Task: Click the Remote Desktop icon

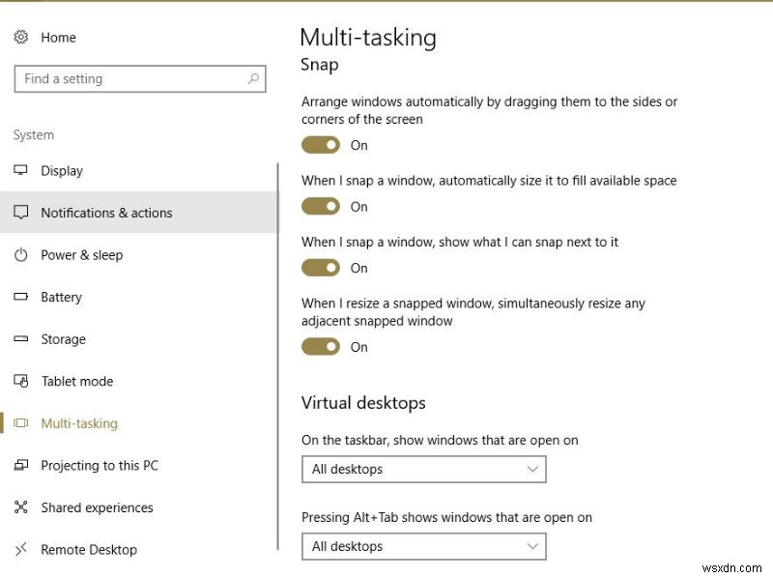Action: [x=20, y=549]
